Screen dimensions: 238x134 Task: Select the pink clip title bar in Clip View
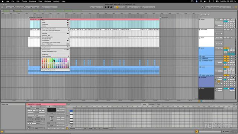tap(46, 104)
